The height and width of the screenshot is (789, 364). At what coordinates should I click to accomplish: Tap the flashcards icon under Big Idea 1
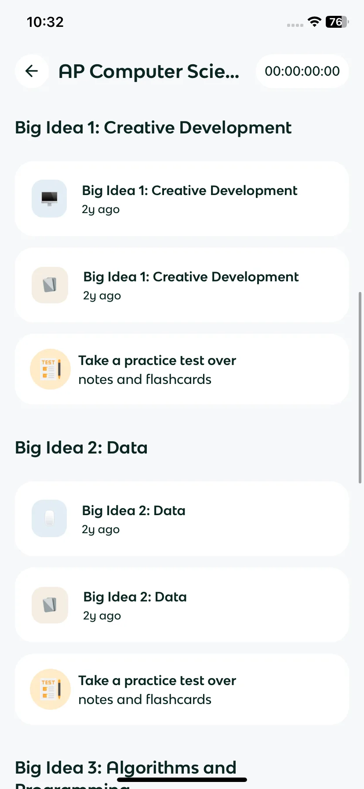pyautogui.click(x=50, y=285)
